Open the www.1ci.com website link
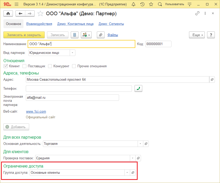 [x=36, y=112]
